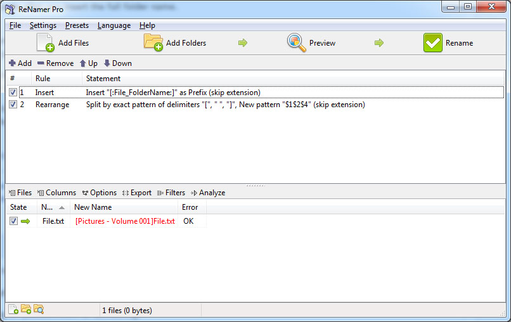Uncheck rule 1 Insert checkbox
The width and height of the screenshot is (511, 322).
click(13, 93)
